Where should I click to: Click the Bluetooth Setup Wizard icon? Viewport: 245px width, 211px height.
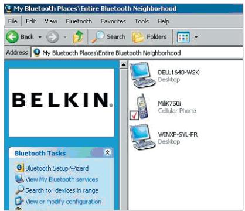coord(19,168)
